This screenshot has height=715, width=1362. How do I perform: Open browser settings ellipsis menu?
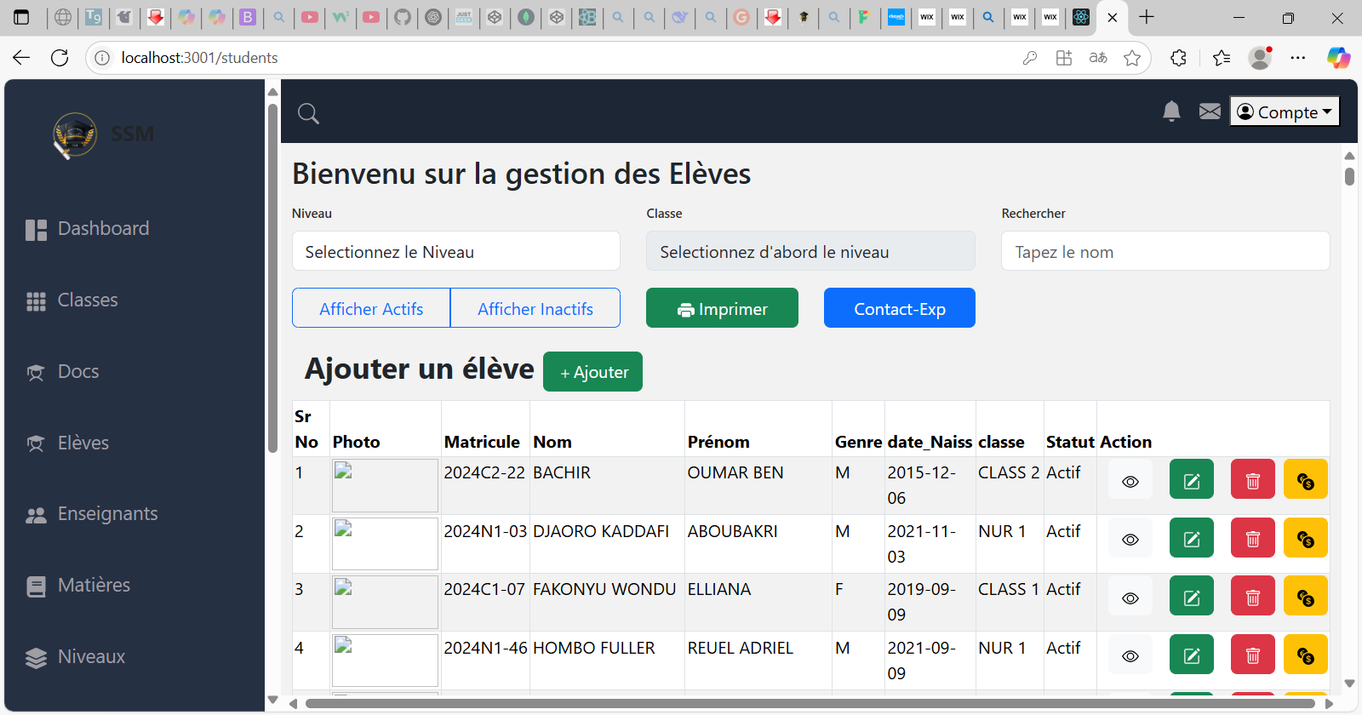tap(1297, 58)
